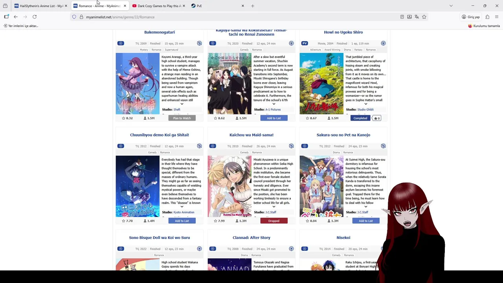
Task: Play the Kaguya-sama preview video icon
Action: (213, 43)
